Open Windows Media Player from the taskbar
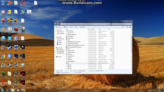This screenshot has height=92, width=164. point(18,90)
